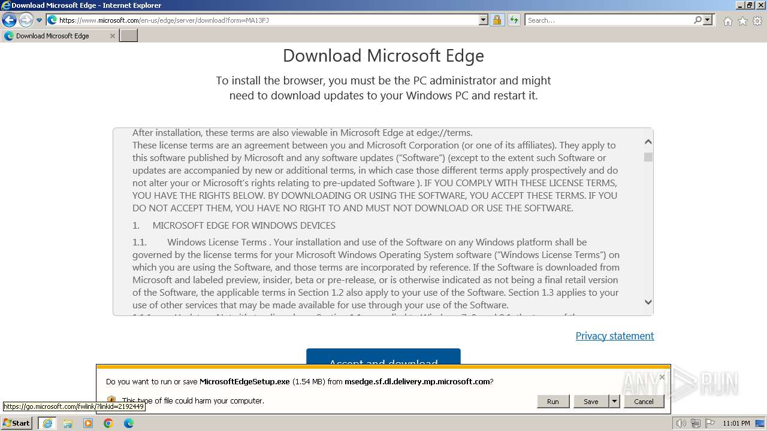Viewport: 767px width, 431px height.
Task: Open the Windows Start menu
Action: pyautogui.click(x=17, y=423)
